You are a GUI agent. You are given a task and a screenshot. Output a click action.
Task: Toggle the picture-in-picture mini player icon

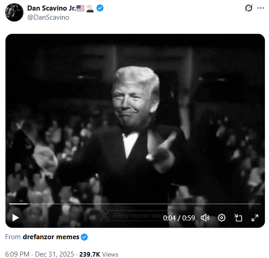click(238, 218)
